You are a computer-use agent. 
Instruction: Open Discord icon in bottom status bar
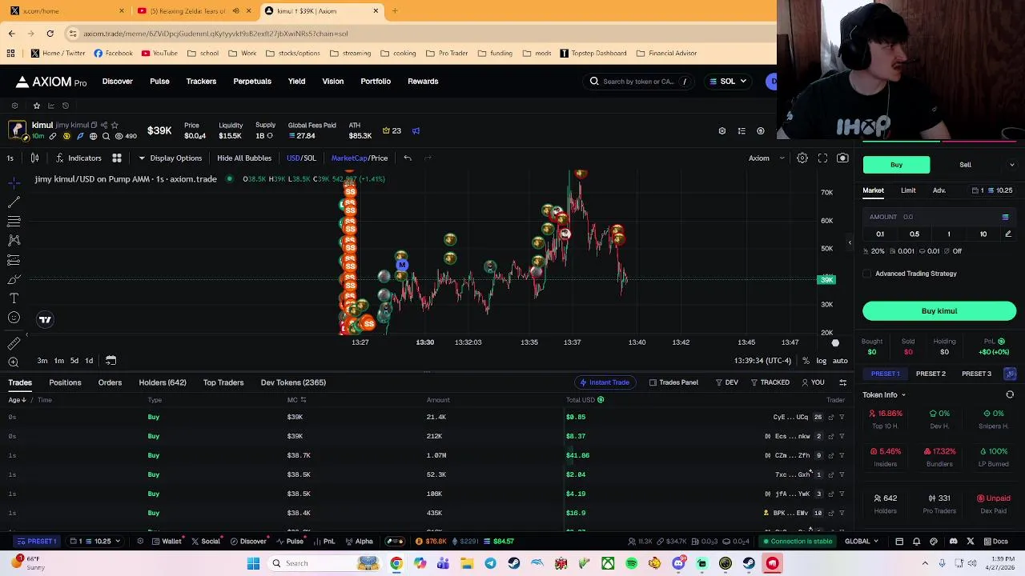pos(953,541)
